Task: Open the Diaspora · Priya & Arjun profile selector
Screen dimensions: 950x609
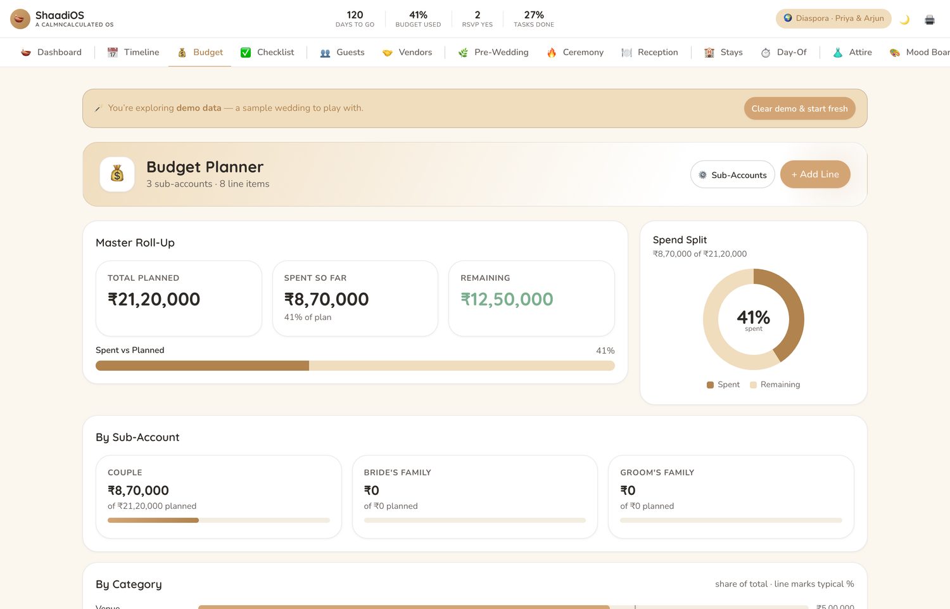Action: tap(833, 18)
